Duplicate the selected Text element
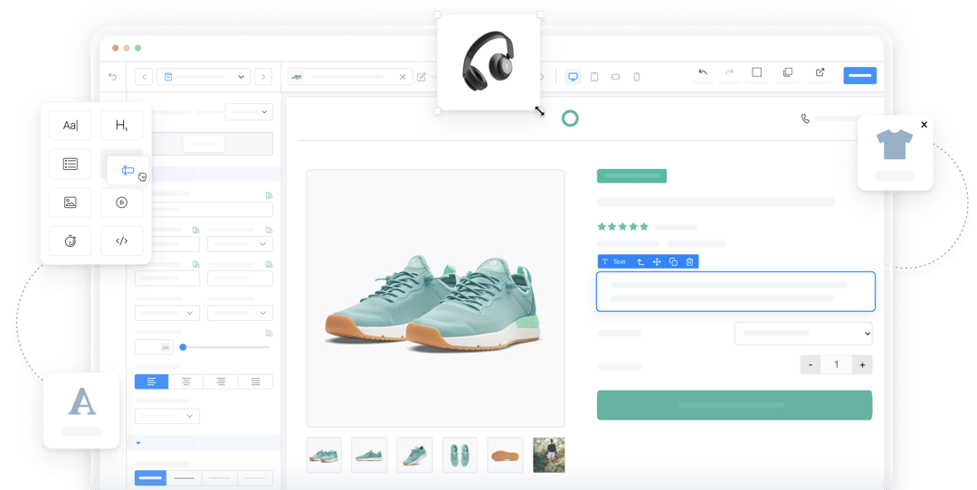The width and height of the screenshot is (977, 490). [674, 261]
